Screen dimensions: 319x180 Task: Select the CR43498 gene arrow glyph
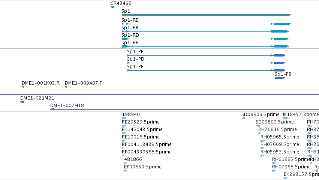point(112,7)
